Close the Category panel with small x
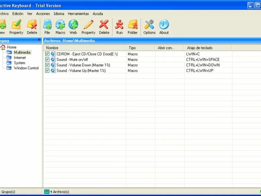This screenshot has height=196, width=261. (x=39, y=40)
